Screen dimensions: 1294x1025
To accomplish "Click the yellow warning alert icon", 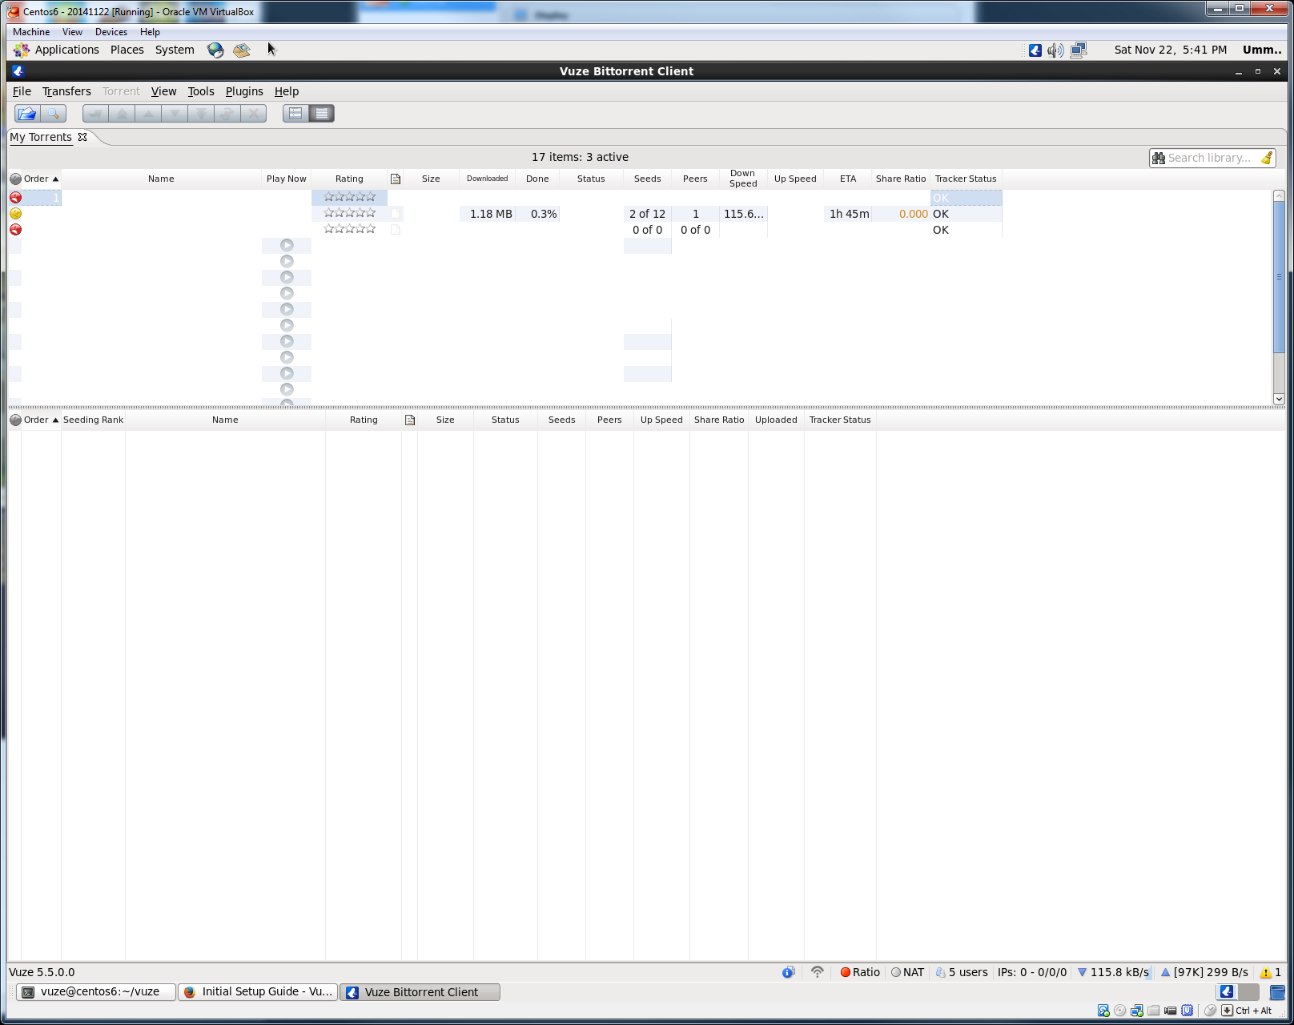I will 1266,972.
